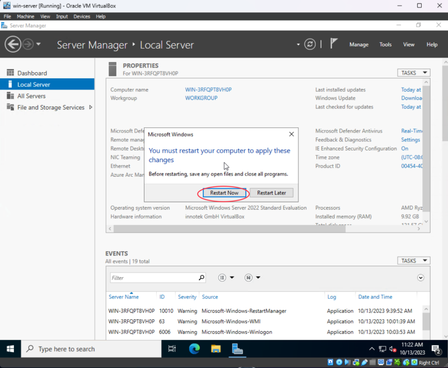448x368 pixels.
Task: Open the VirtualBox Devices menu
Action: point(81,17)
